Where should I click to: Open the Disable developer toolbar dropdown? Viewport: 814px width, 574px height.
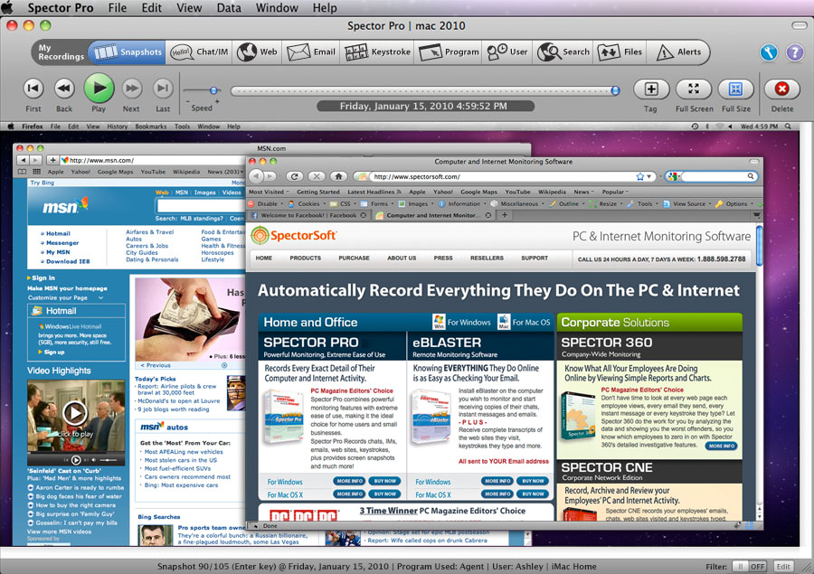[x=266, y=204]
